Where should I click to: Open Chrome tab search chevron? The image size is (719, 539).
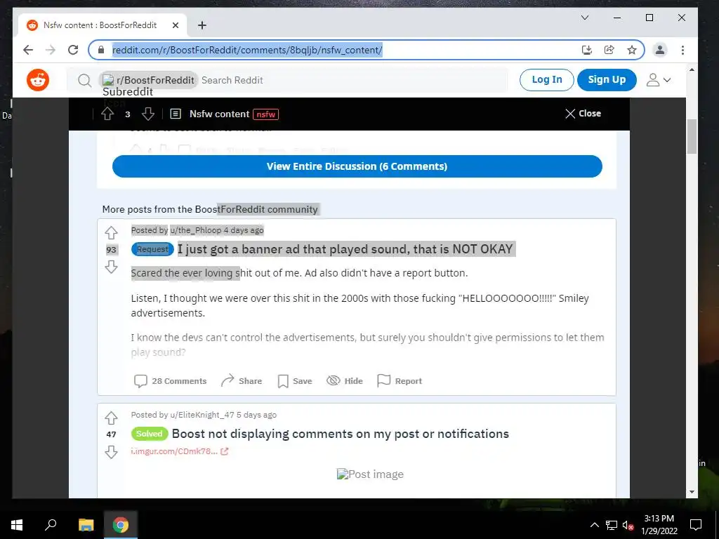pyautogui.click(x=585, y=18)
